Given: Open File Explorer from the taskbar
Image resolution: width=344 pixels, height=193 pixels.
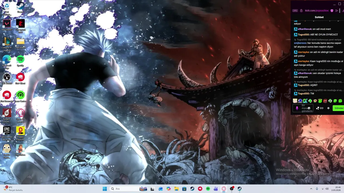Looking at the screenshot, I should pyautogui.click(x=176, y=189).
